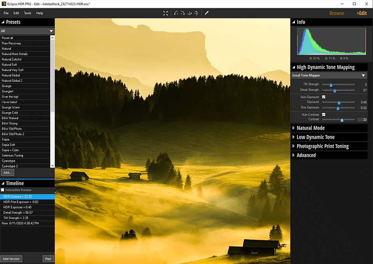This screenshot has height=264, width=373.
Task: Uncheck the Auto-Contrast checkbox
Action: (324, 114)
